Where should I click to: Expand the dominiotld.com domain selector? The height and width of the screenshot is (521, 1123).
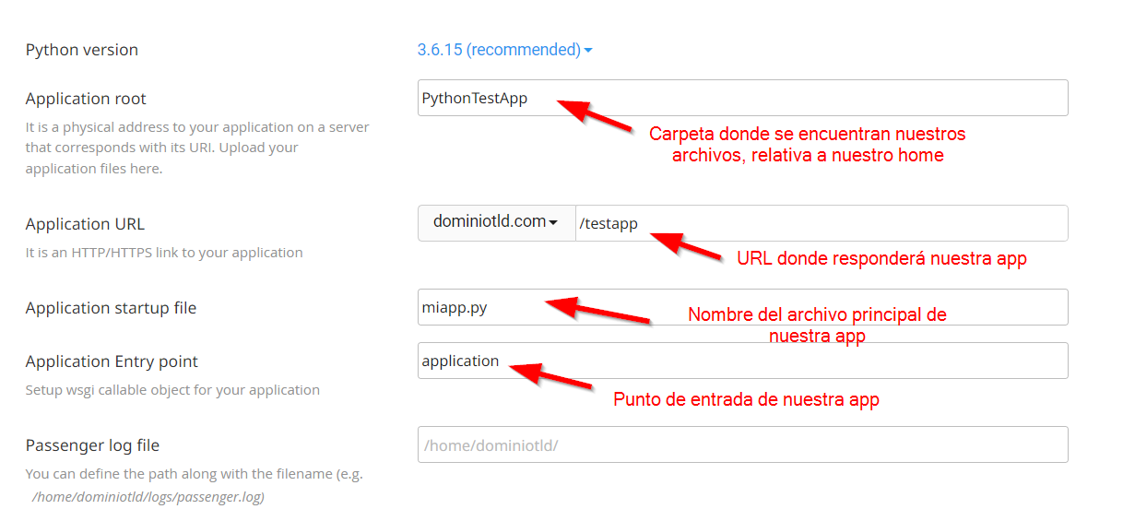coord(496,222)
